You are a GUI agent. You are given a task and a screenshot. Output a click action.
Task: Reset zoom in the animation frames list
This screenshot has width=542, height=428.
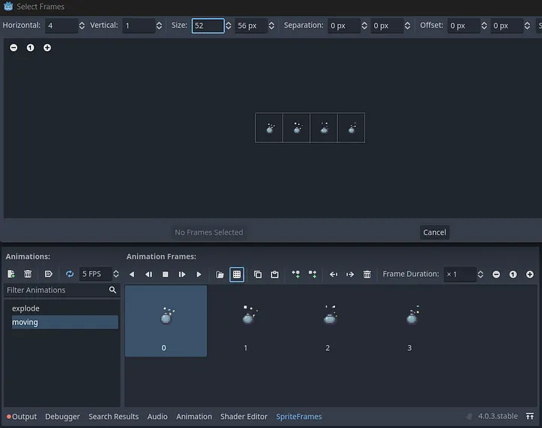coord(513,275)
